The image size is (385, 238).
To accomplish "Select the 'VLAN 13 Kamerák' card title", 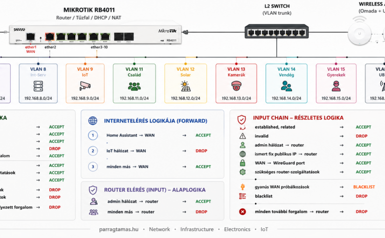I will click(x=236, y=72).
